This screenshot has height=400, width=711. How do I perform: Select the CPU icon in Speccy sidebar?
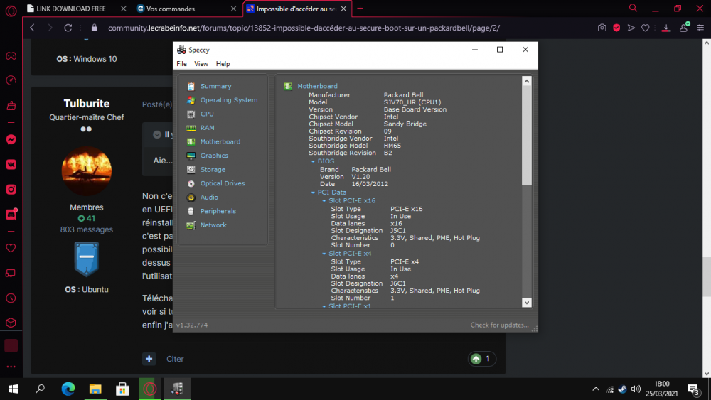(191, 114)
